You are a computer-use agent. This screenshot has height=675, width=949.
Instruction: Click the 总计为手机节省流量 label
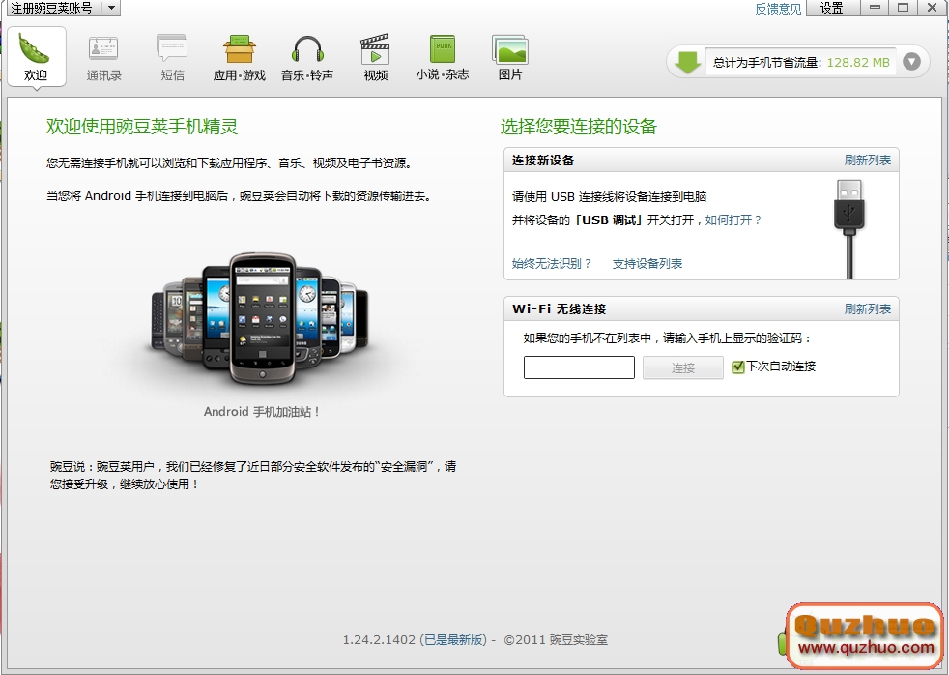click(x=766, y=62)
